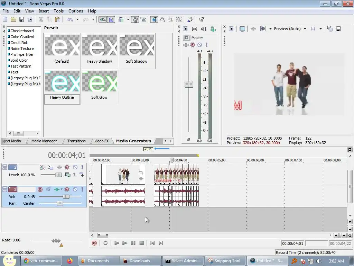Expand Overlays grid dropdown arrow
This screenshot has width=354, height=266.
click(x=320, y=29)
